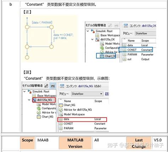The height and width of the screenshot is (152, 168).
Task: Click the Advice checkmark icon under db0125a_OK
Action: (102, 52)
